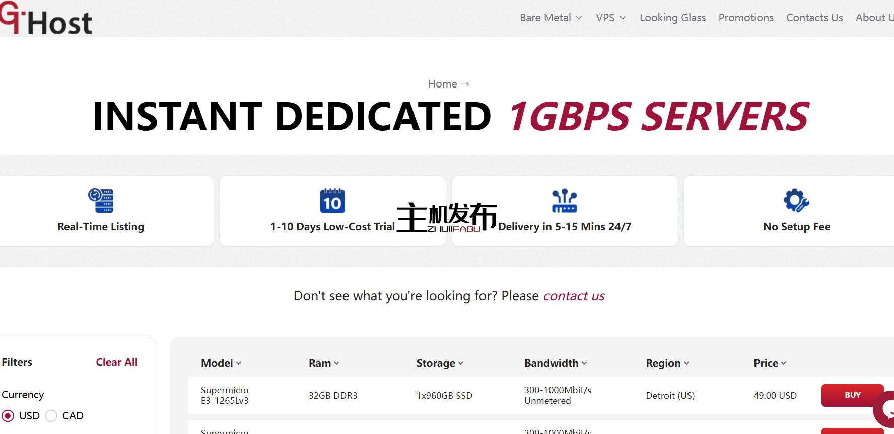The width and height of the screenshot is (894, 434).
Task: Click the network delivery router icon
Action: coord(564,201)
